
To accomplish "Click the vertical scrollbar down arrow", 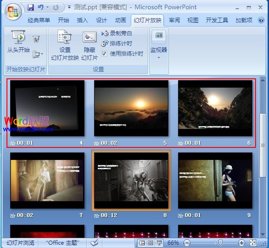I will click(x=263, y=234).
